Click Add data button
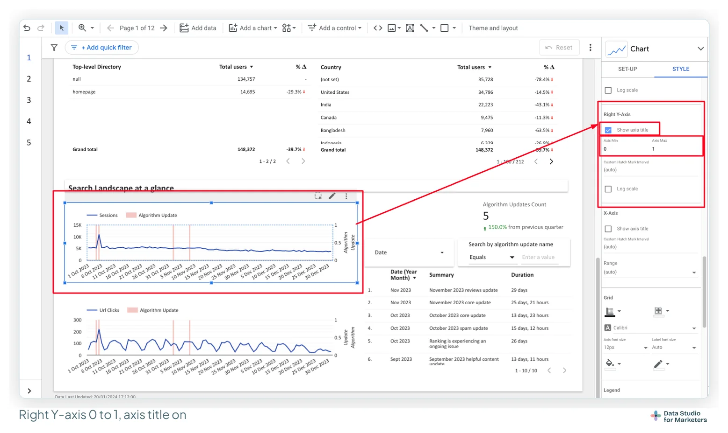728x433 pixels. (198, 28)
